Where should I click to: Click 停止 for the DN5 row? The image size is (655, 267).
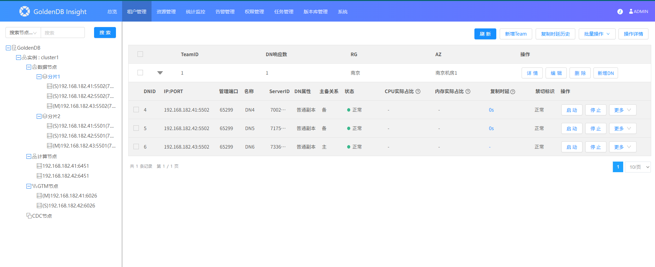click(x=596, y=128)
